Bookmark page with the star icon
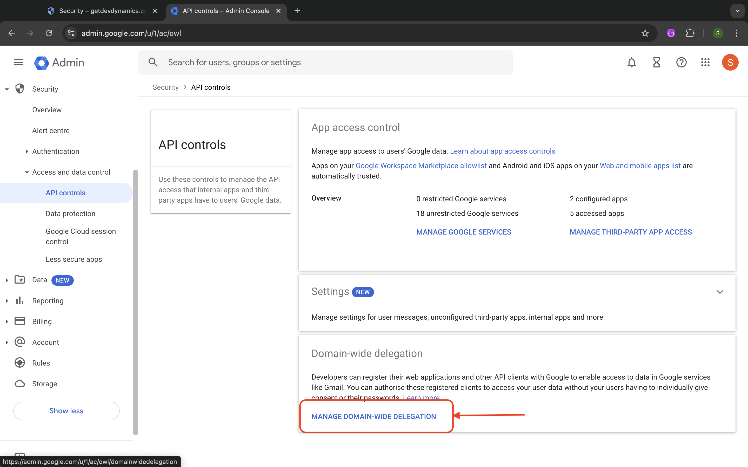The height and width of the screenshot is (467, 748). click(x=645, y=33)
